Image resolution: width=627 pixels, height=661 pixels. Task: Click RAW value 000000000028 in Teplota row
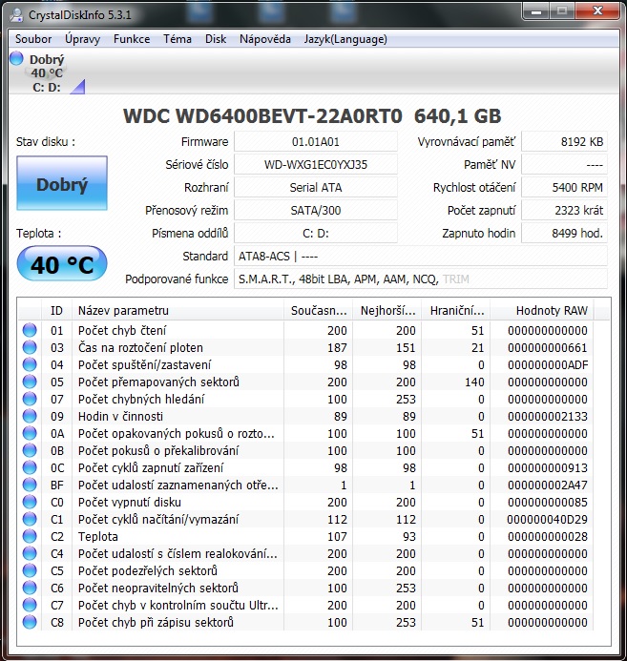[547, 537]
